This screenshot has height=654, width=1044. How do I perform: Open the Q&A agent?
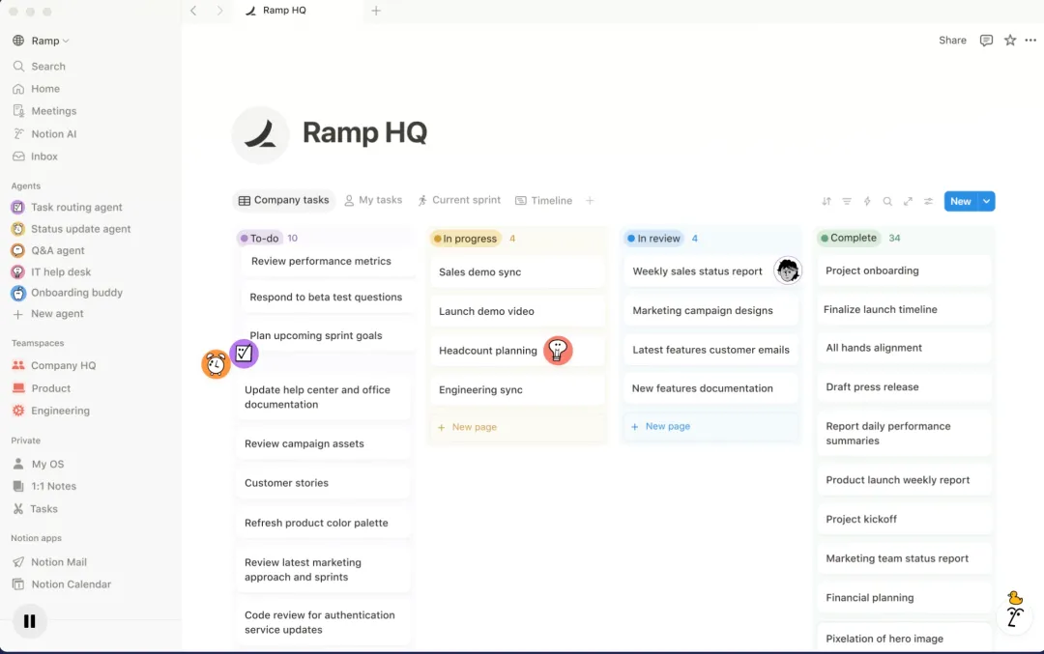pyautogui.click(x=48, y=250)
